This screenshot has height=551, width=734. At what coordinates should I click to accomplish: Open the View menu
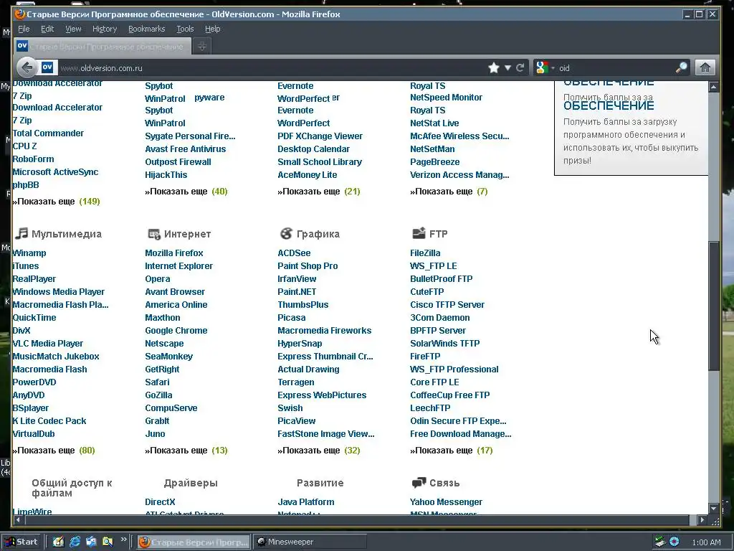click(x=73, y=29)
